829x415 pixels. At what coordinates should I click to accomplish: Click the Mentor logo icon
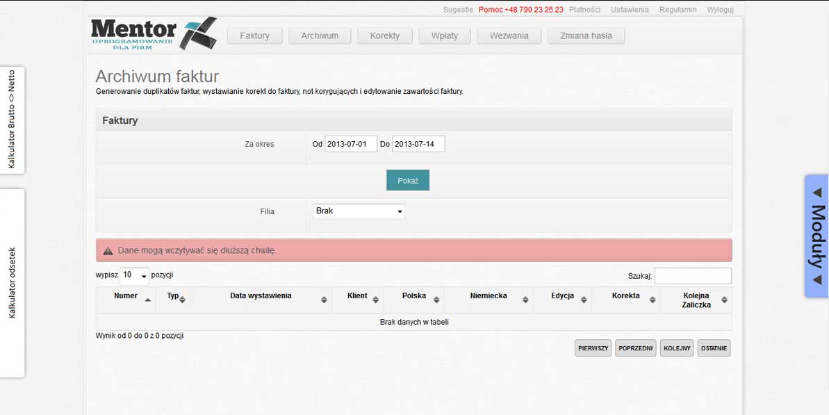coord(198,33)
